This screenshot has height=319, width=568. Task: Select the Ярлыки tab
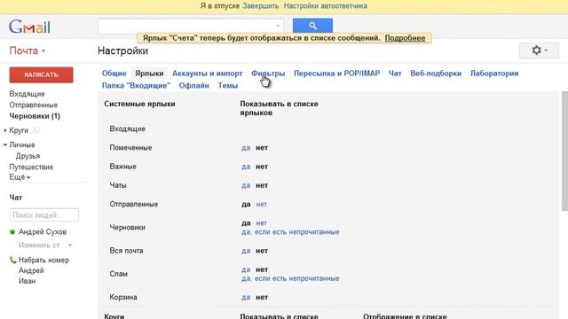pos(149,74)
